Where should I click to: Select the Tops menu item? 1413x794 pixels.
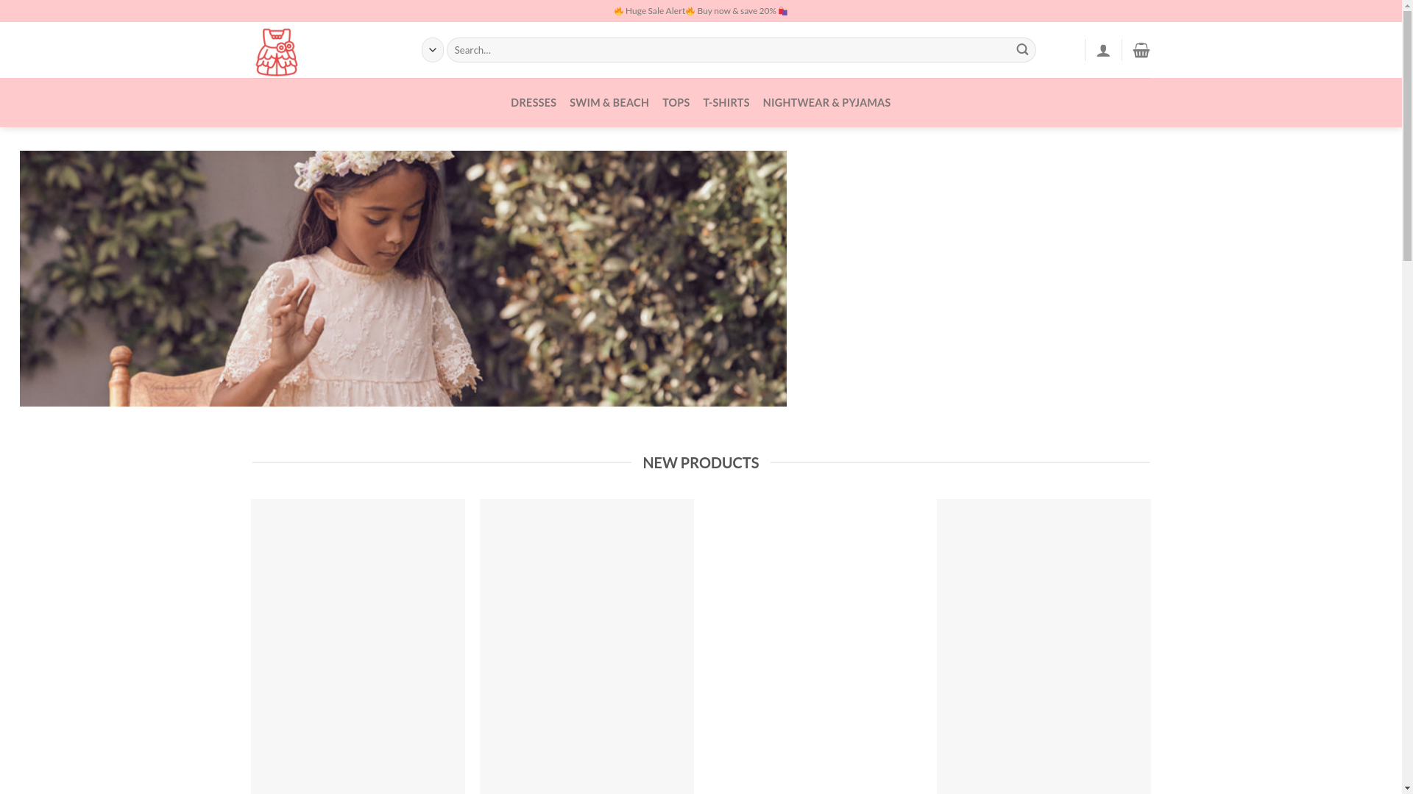click(x=676, y=102)
